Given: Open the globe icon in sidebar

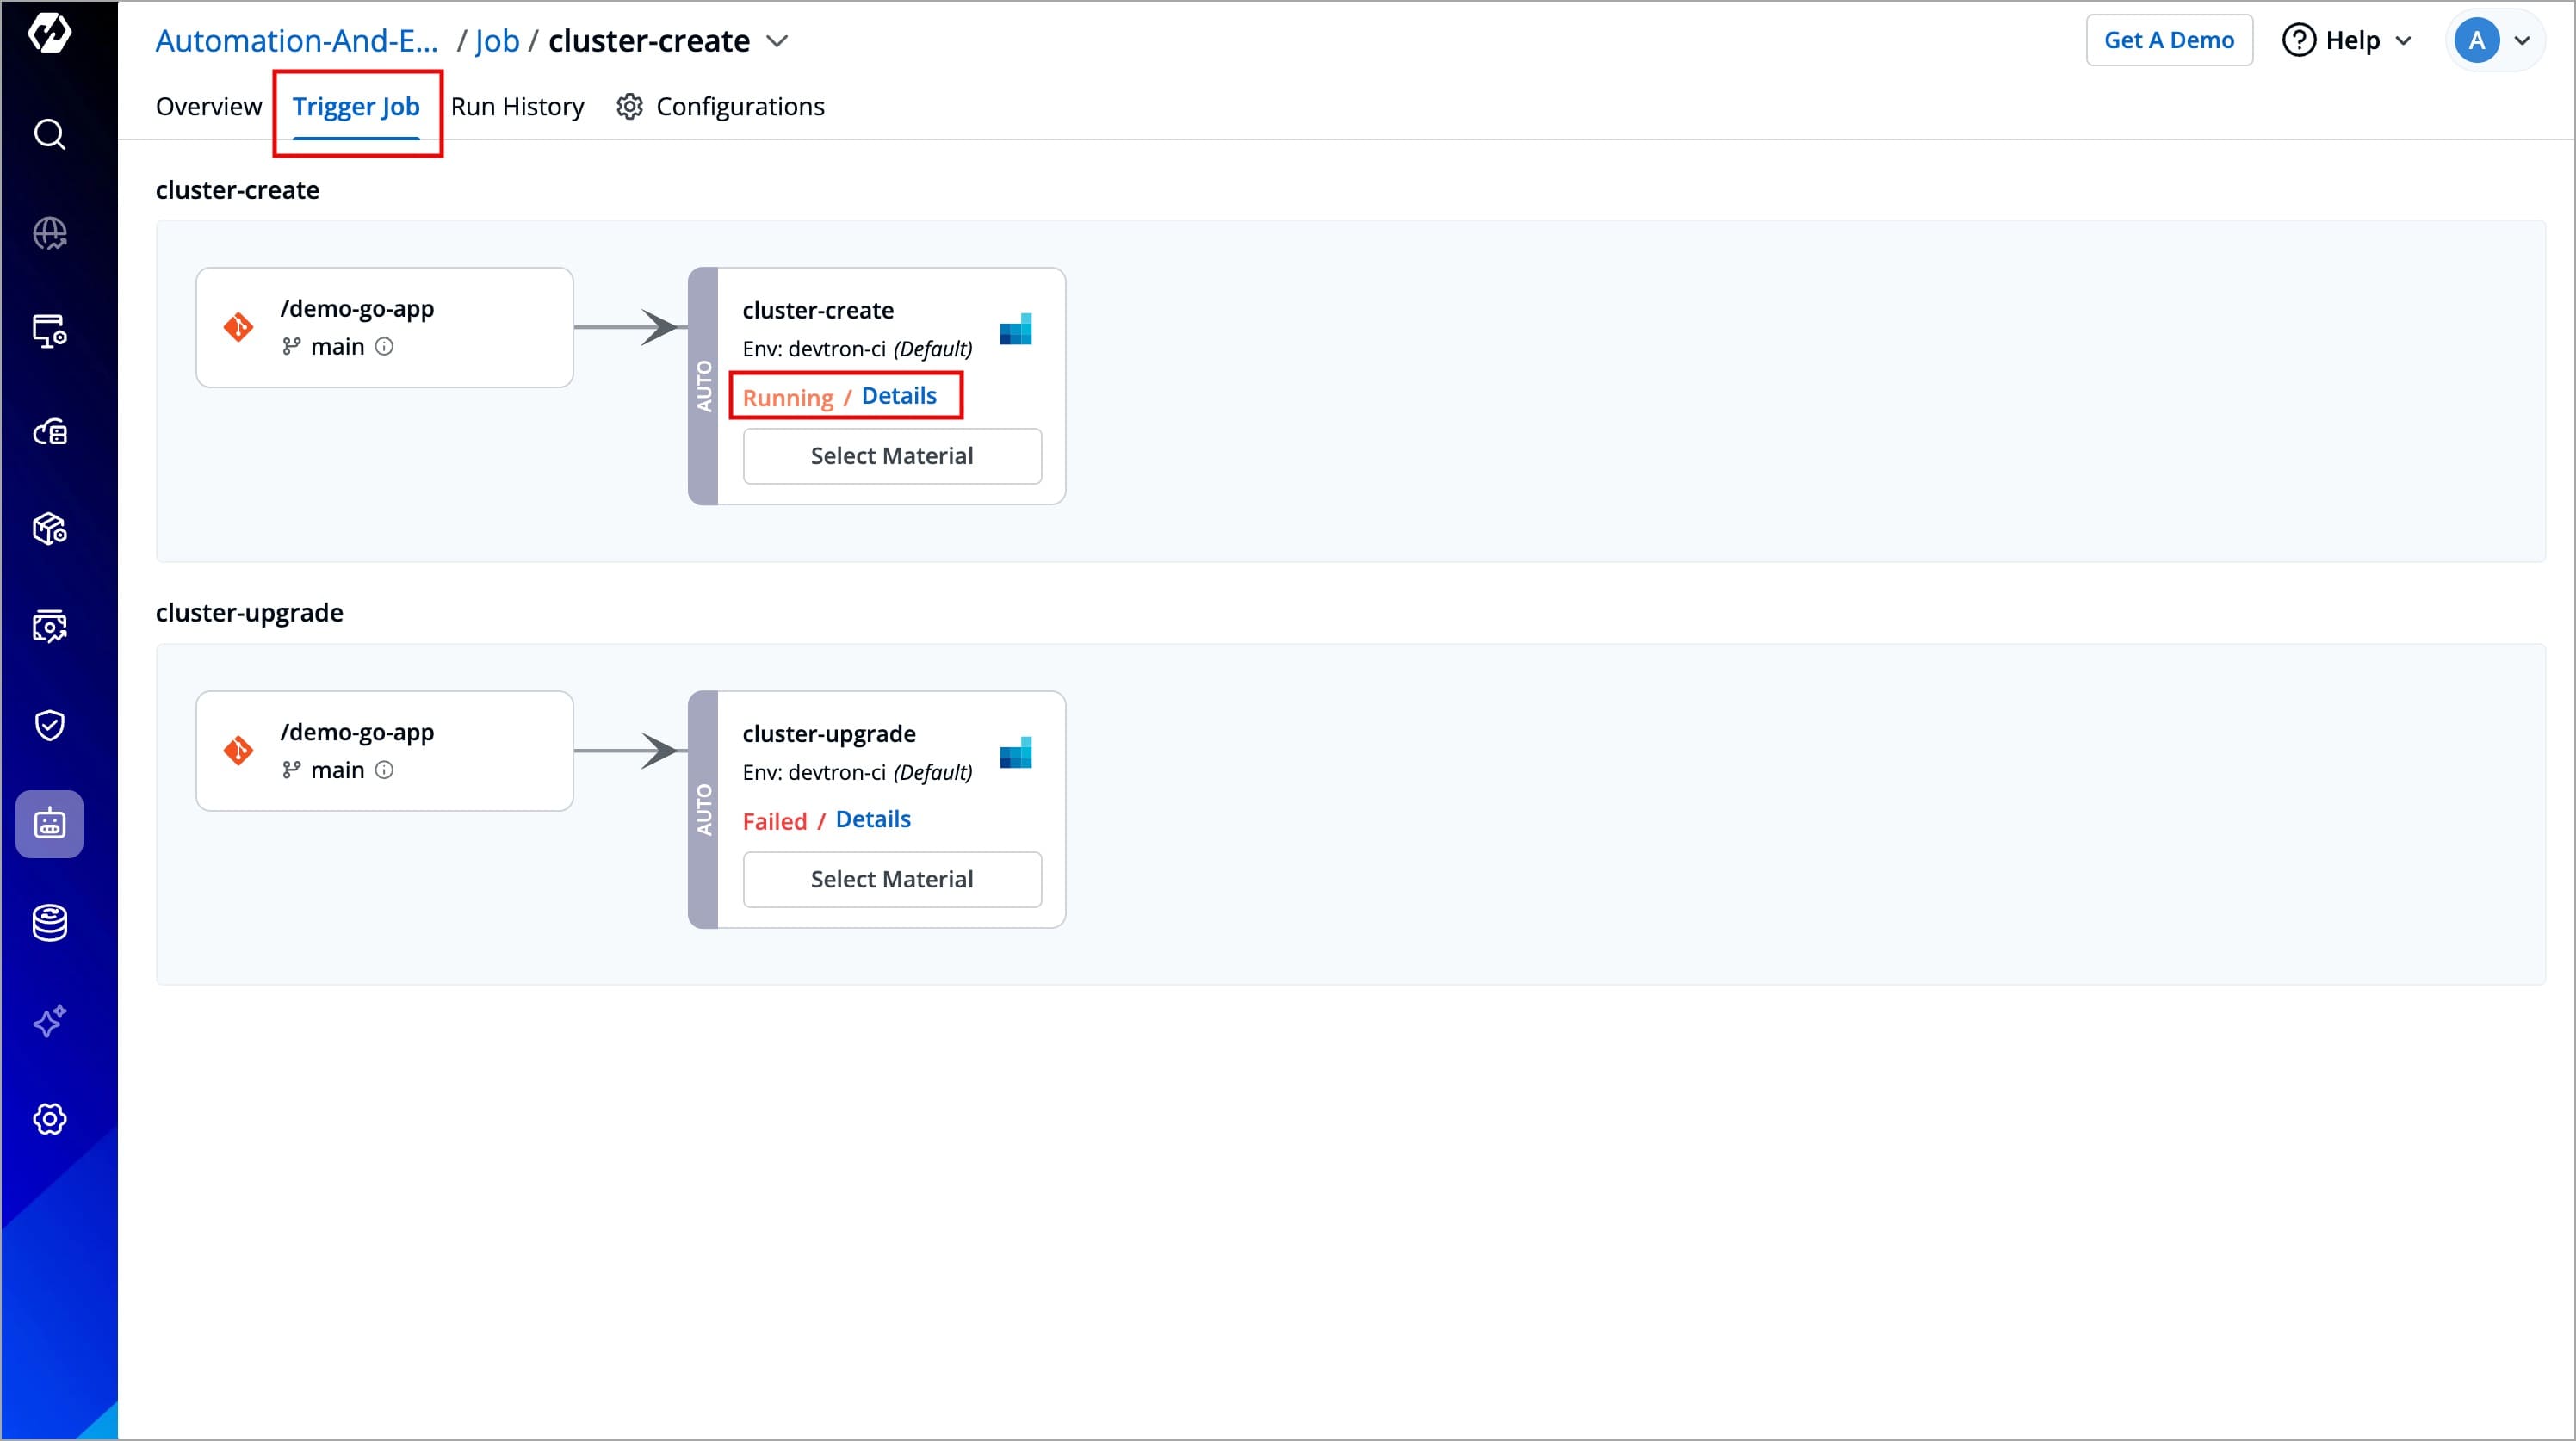Looking at the screenshot, I should (x=49, y=233).
